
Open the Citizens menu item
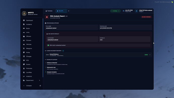(x=29, y=40)
